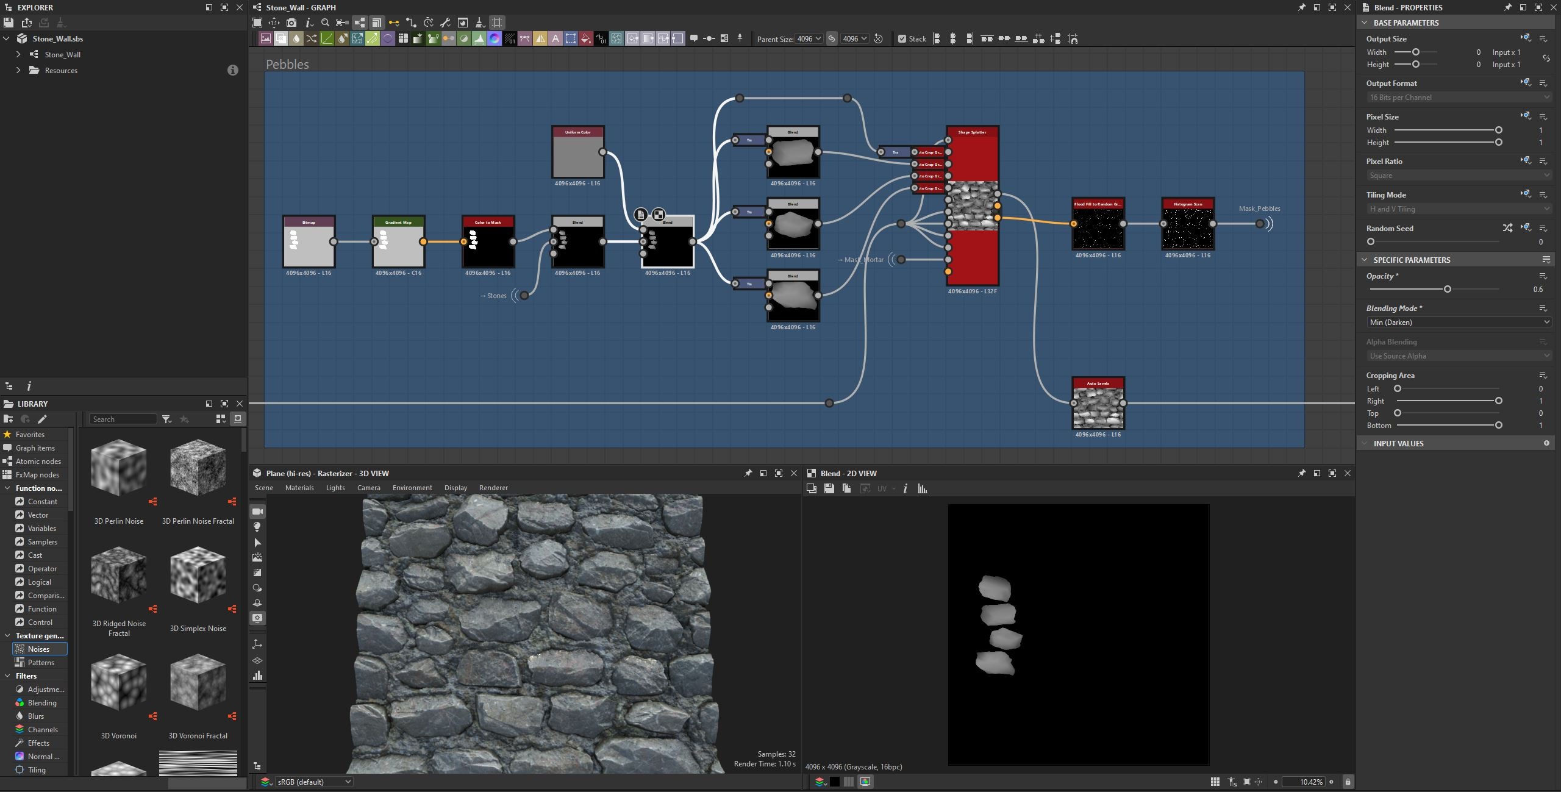Select the Patterns category in Library
The height and width of the screenshot is (792, 1561).
click(x=41, y=662)
